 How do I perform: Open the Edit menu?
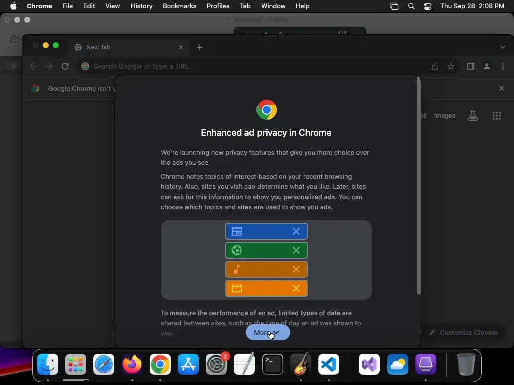click(89, 6)
